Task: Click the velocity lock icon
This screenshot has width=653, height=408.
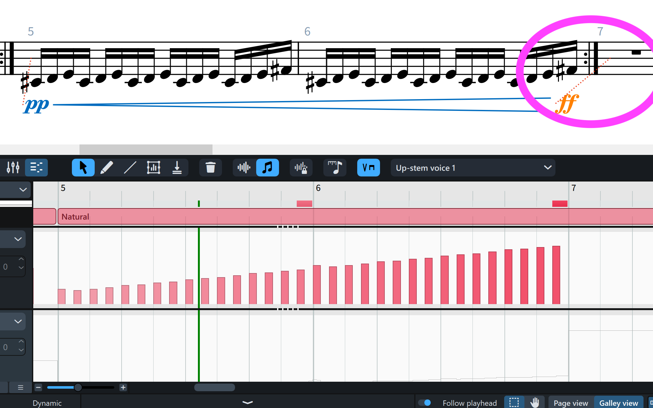Action: click(301, 167)
